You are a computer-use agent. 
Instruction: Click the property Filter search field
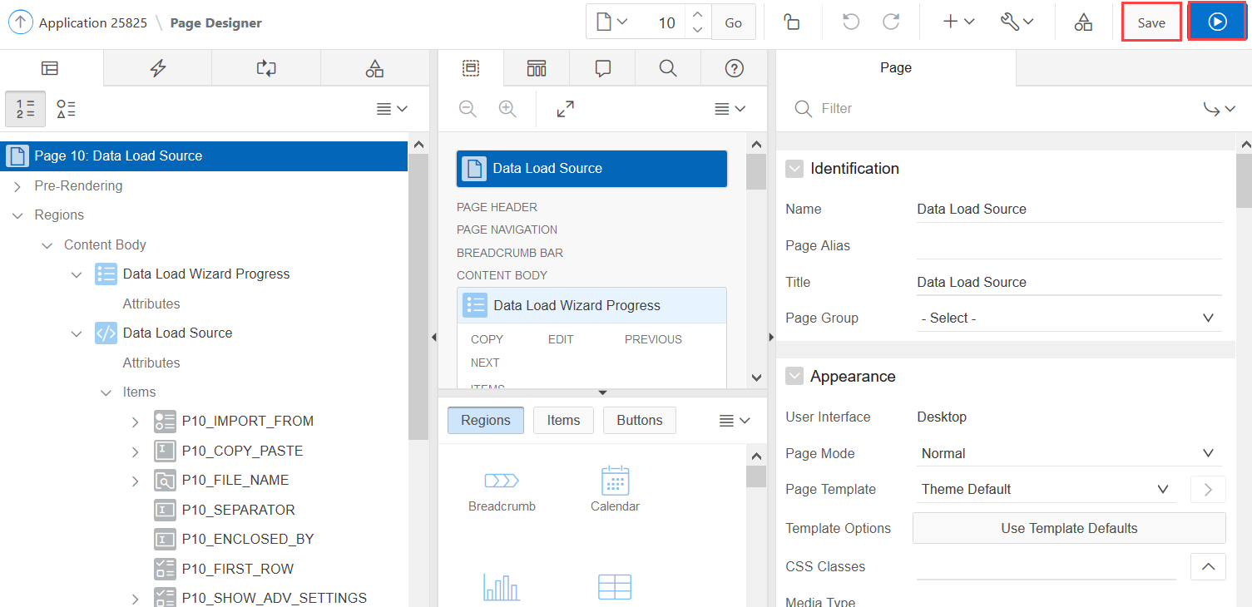coord(990,108)
